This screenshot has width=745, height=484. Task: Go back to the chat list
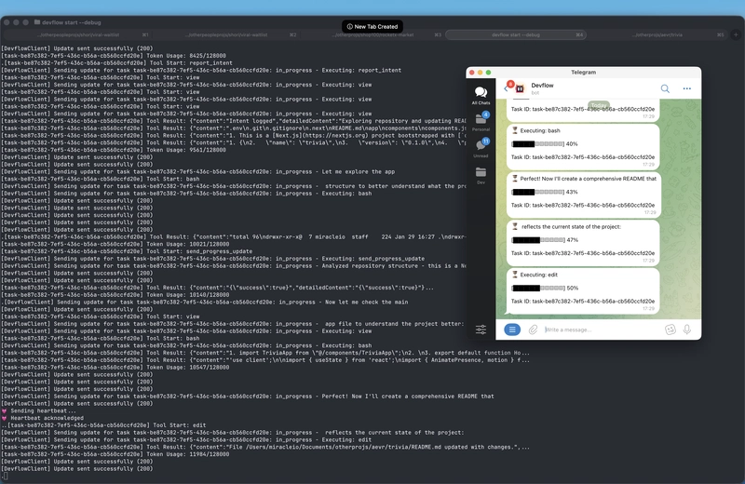coord(504,89)
